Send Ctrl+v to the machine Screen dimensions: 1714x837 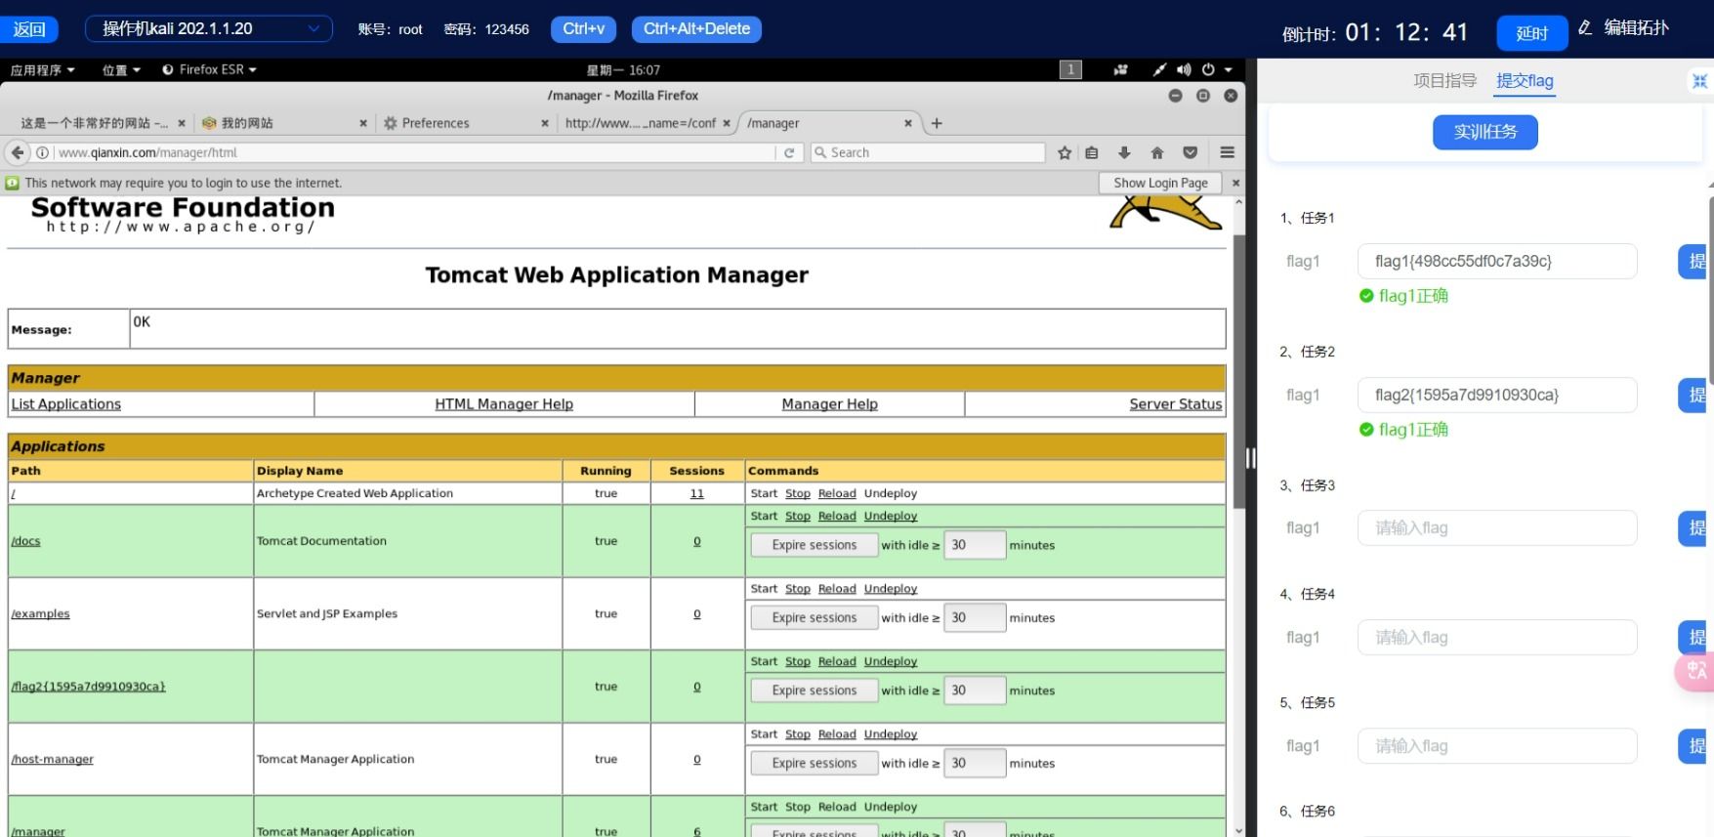click(x=583, y=29)
